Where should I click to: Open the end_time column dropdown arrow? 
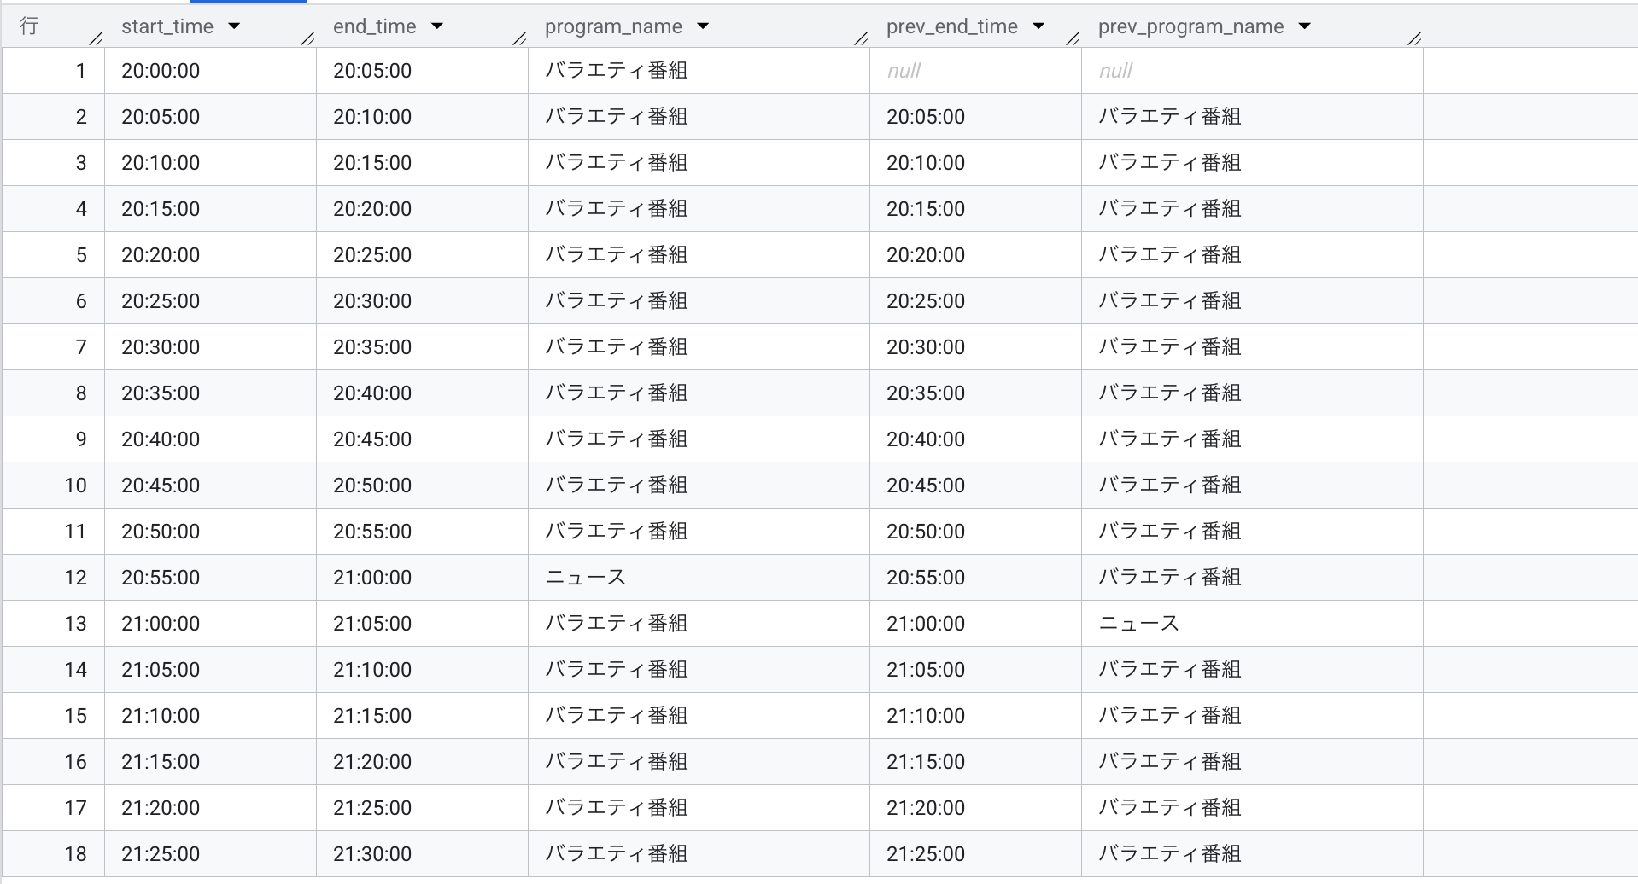437,26
